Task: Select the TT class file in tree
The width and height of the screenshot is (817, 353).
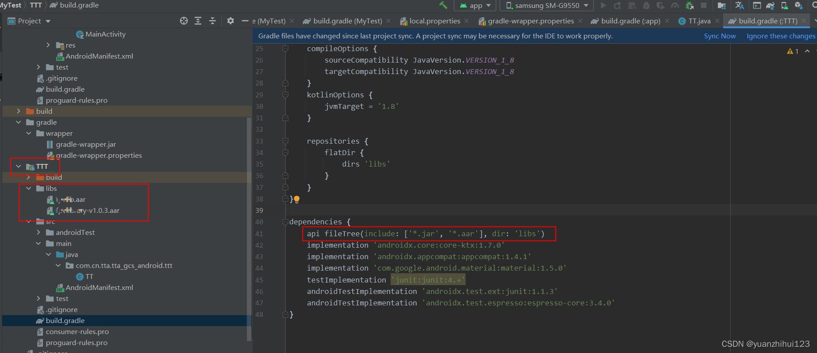Action: coord(90,276)
